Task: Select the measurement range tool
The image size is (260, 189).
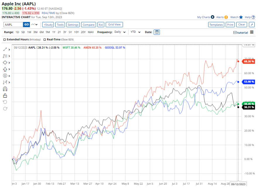Action: (x=5, y=82)
